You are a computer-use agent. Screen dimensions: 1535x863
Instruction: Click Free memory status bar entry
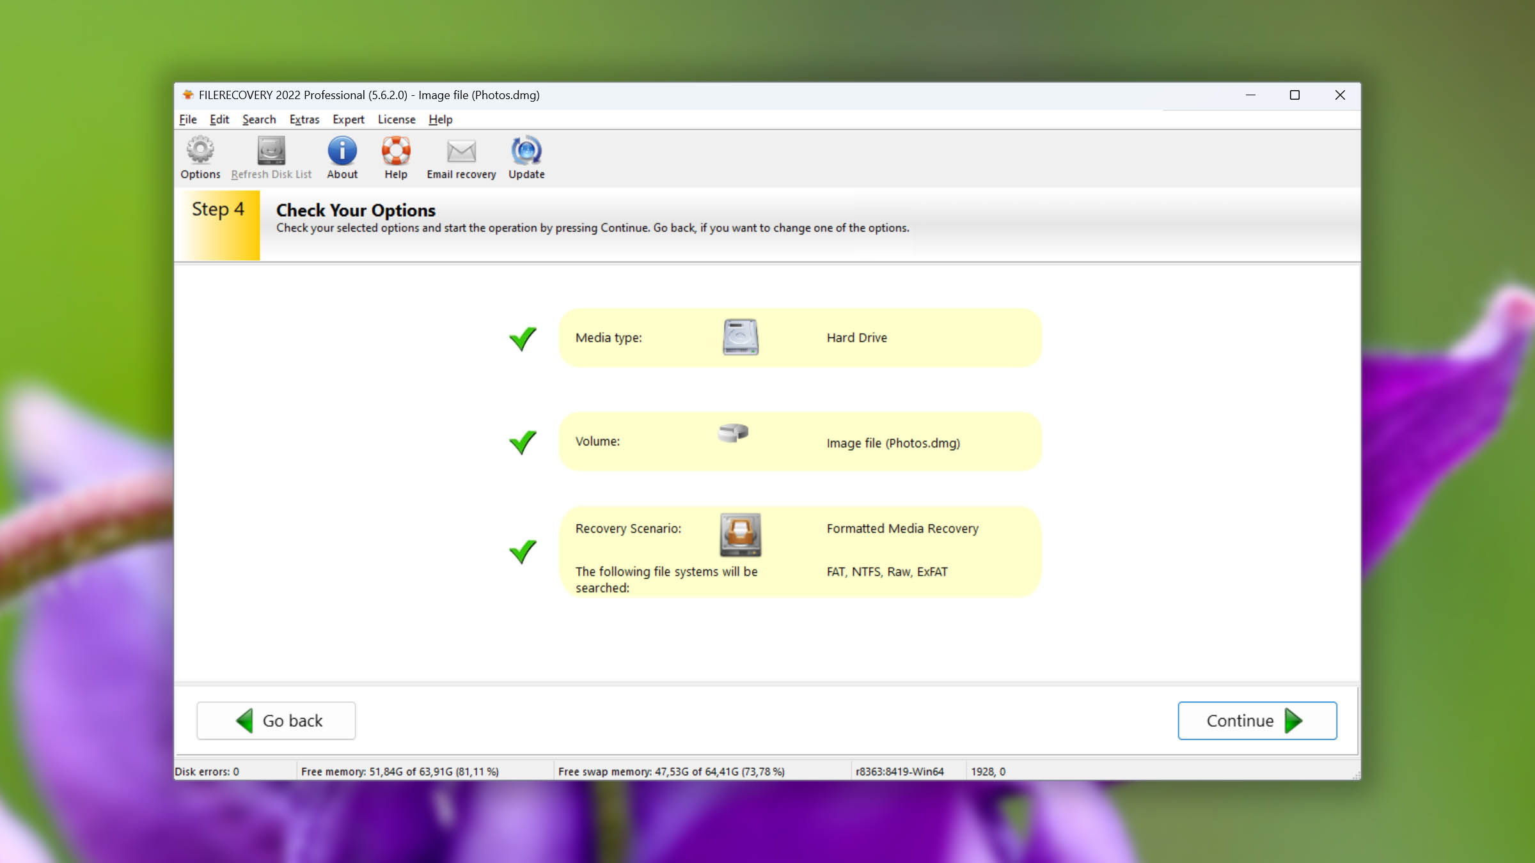coord(400,772)
